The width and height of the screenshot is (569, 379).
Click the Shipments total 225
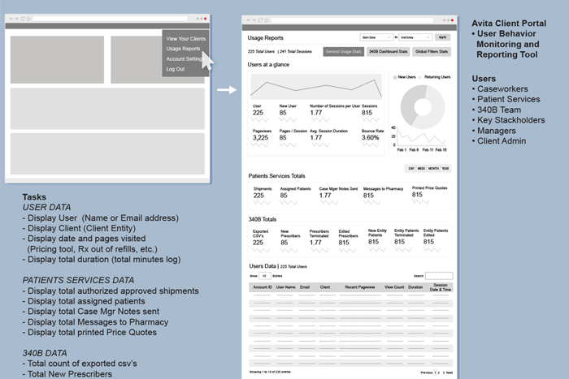click(258, 196)
